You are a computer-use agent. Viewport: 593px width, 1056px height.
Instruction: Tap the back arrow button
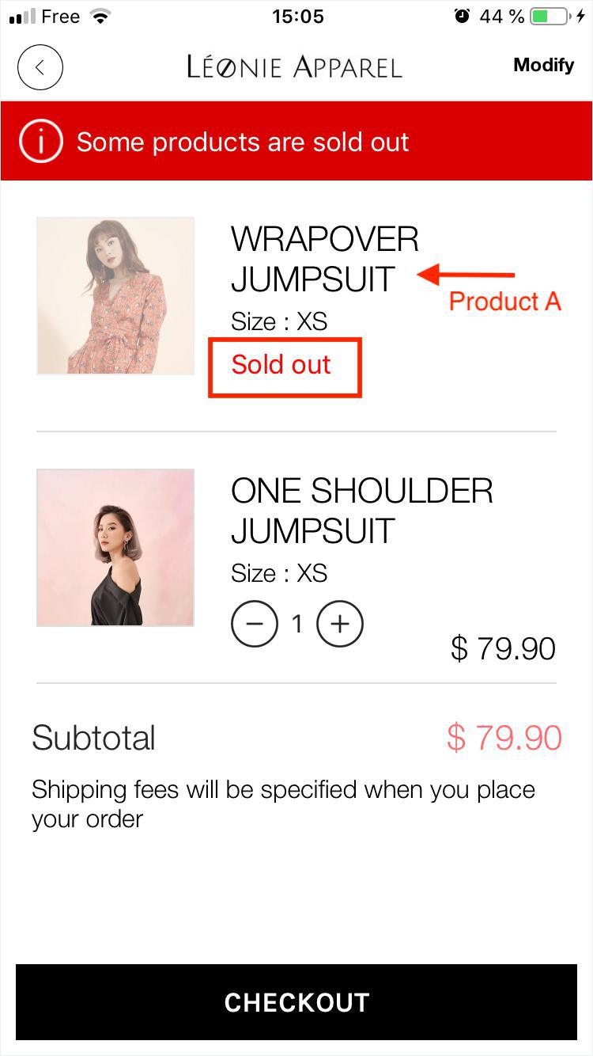tap(40, 67)
